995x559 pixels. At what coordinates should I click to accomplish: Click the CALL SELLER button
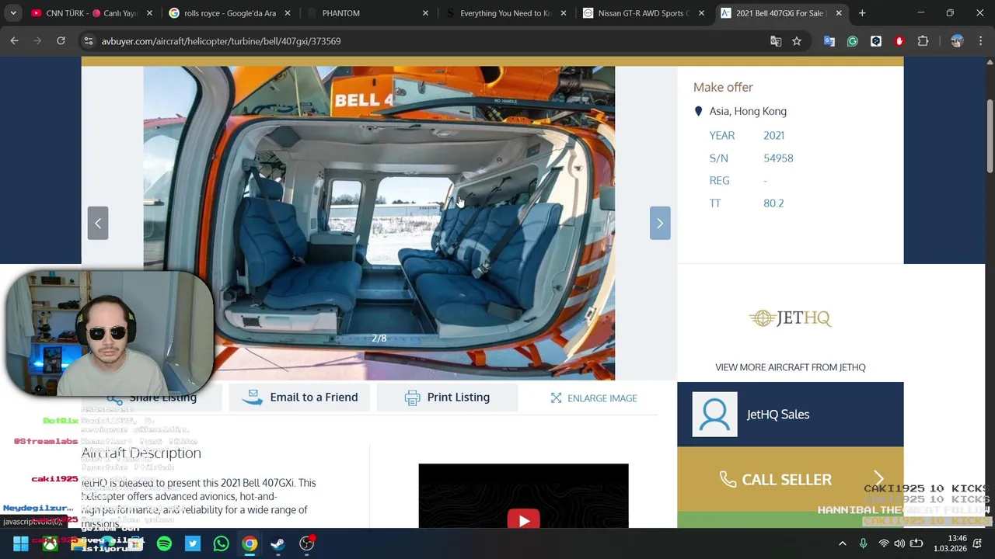791,479
